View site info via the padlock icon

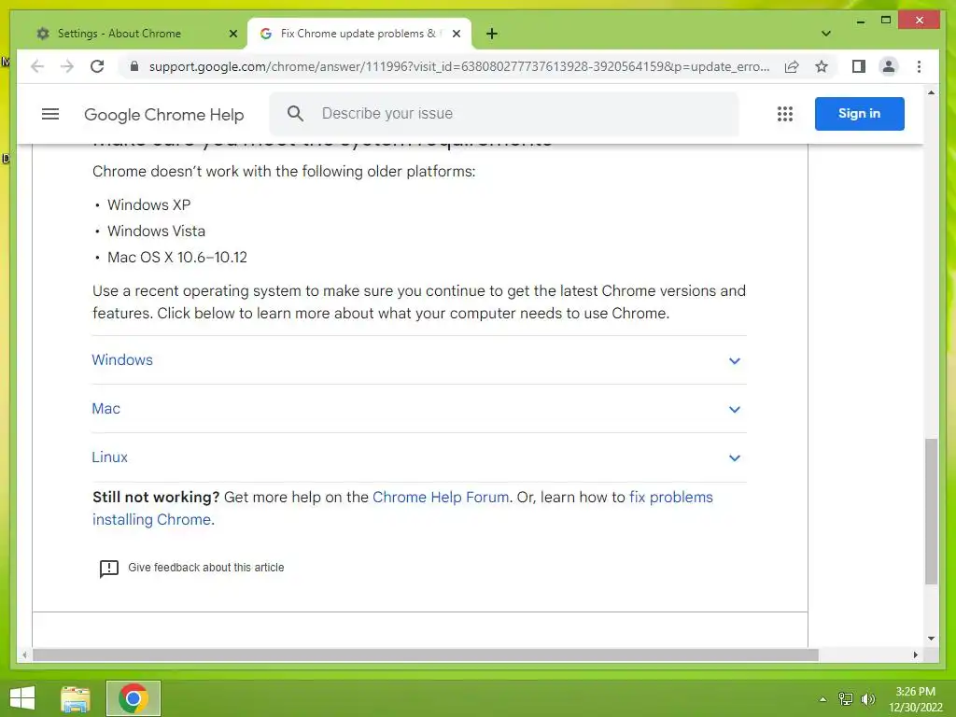[x=134, y=66]
